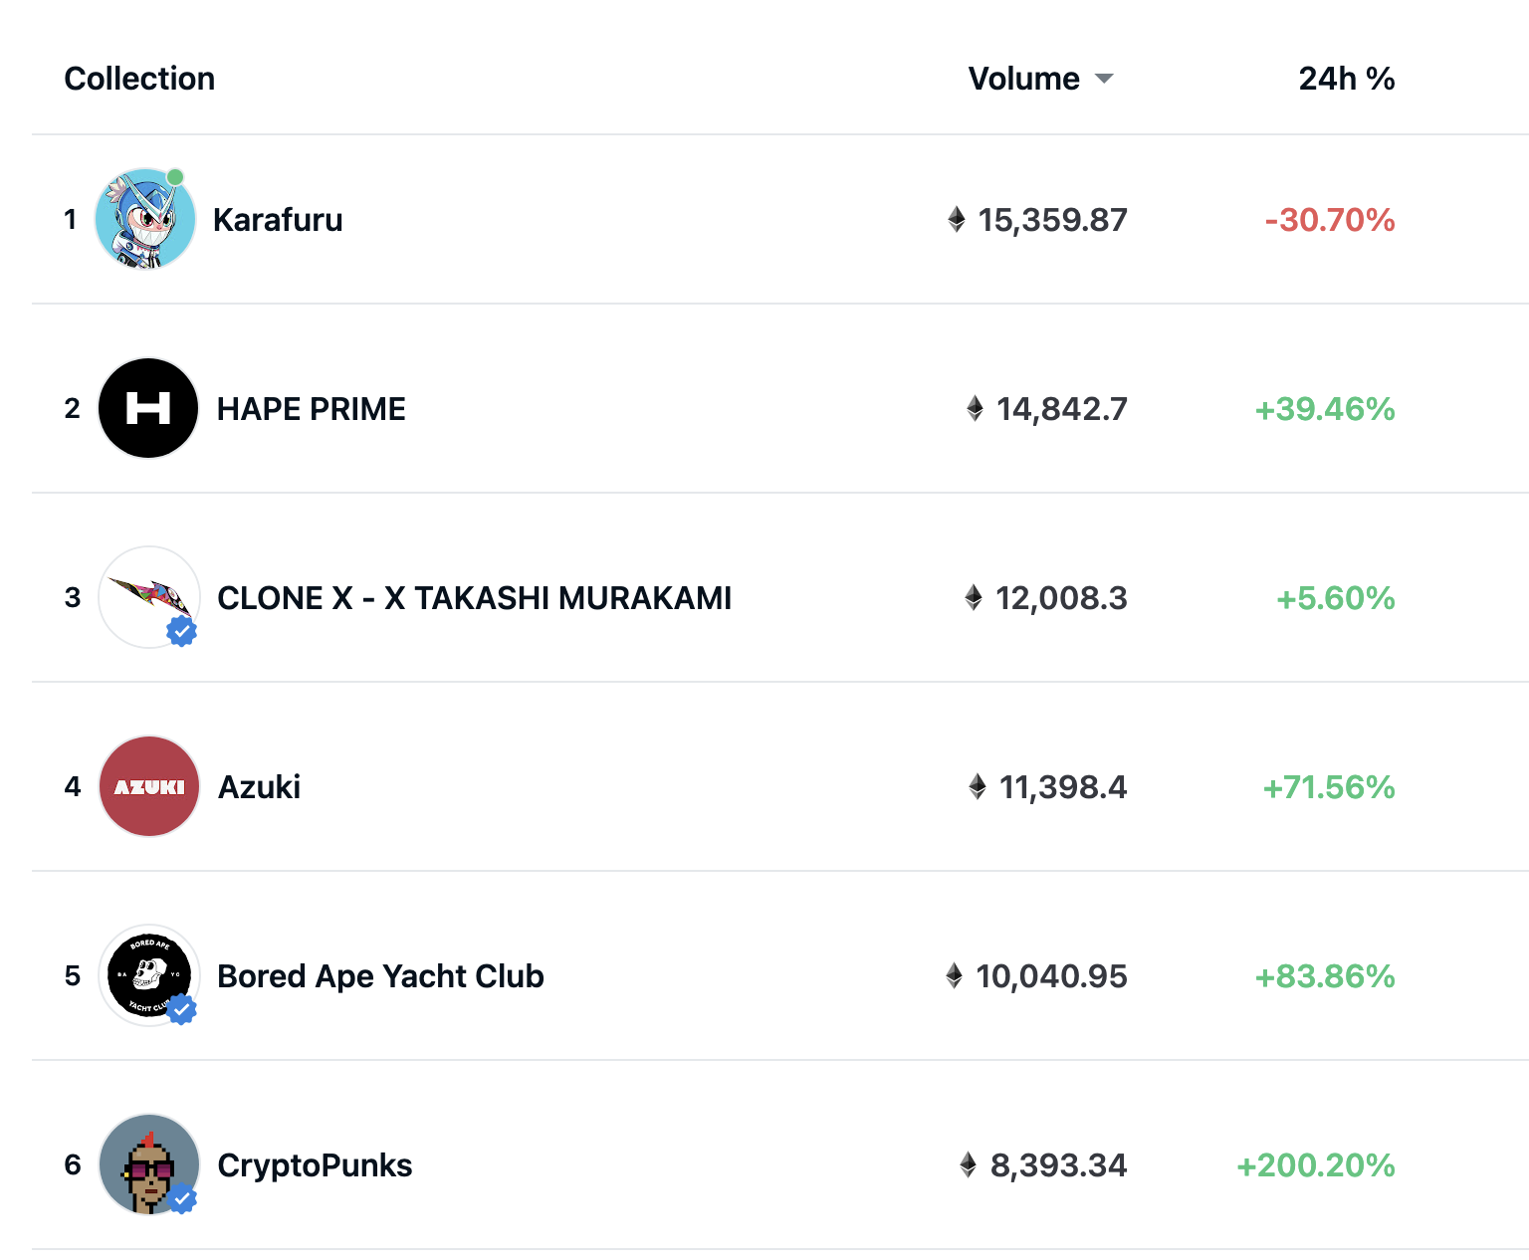
Task: Click the Ethereum icon beside 8,393.34
Action: 968,1164
